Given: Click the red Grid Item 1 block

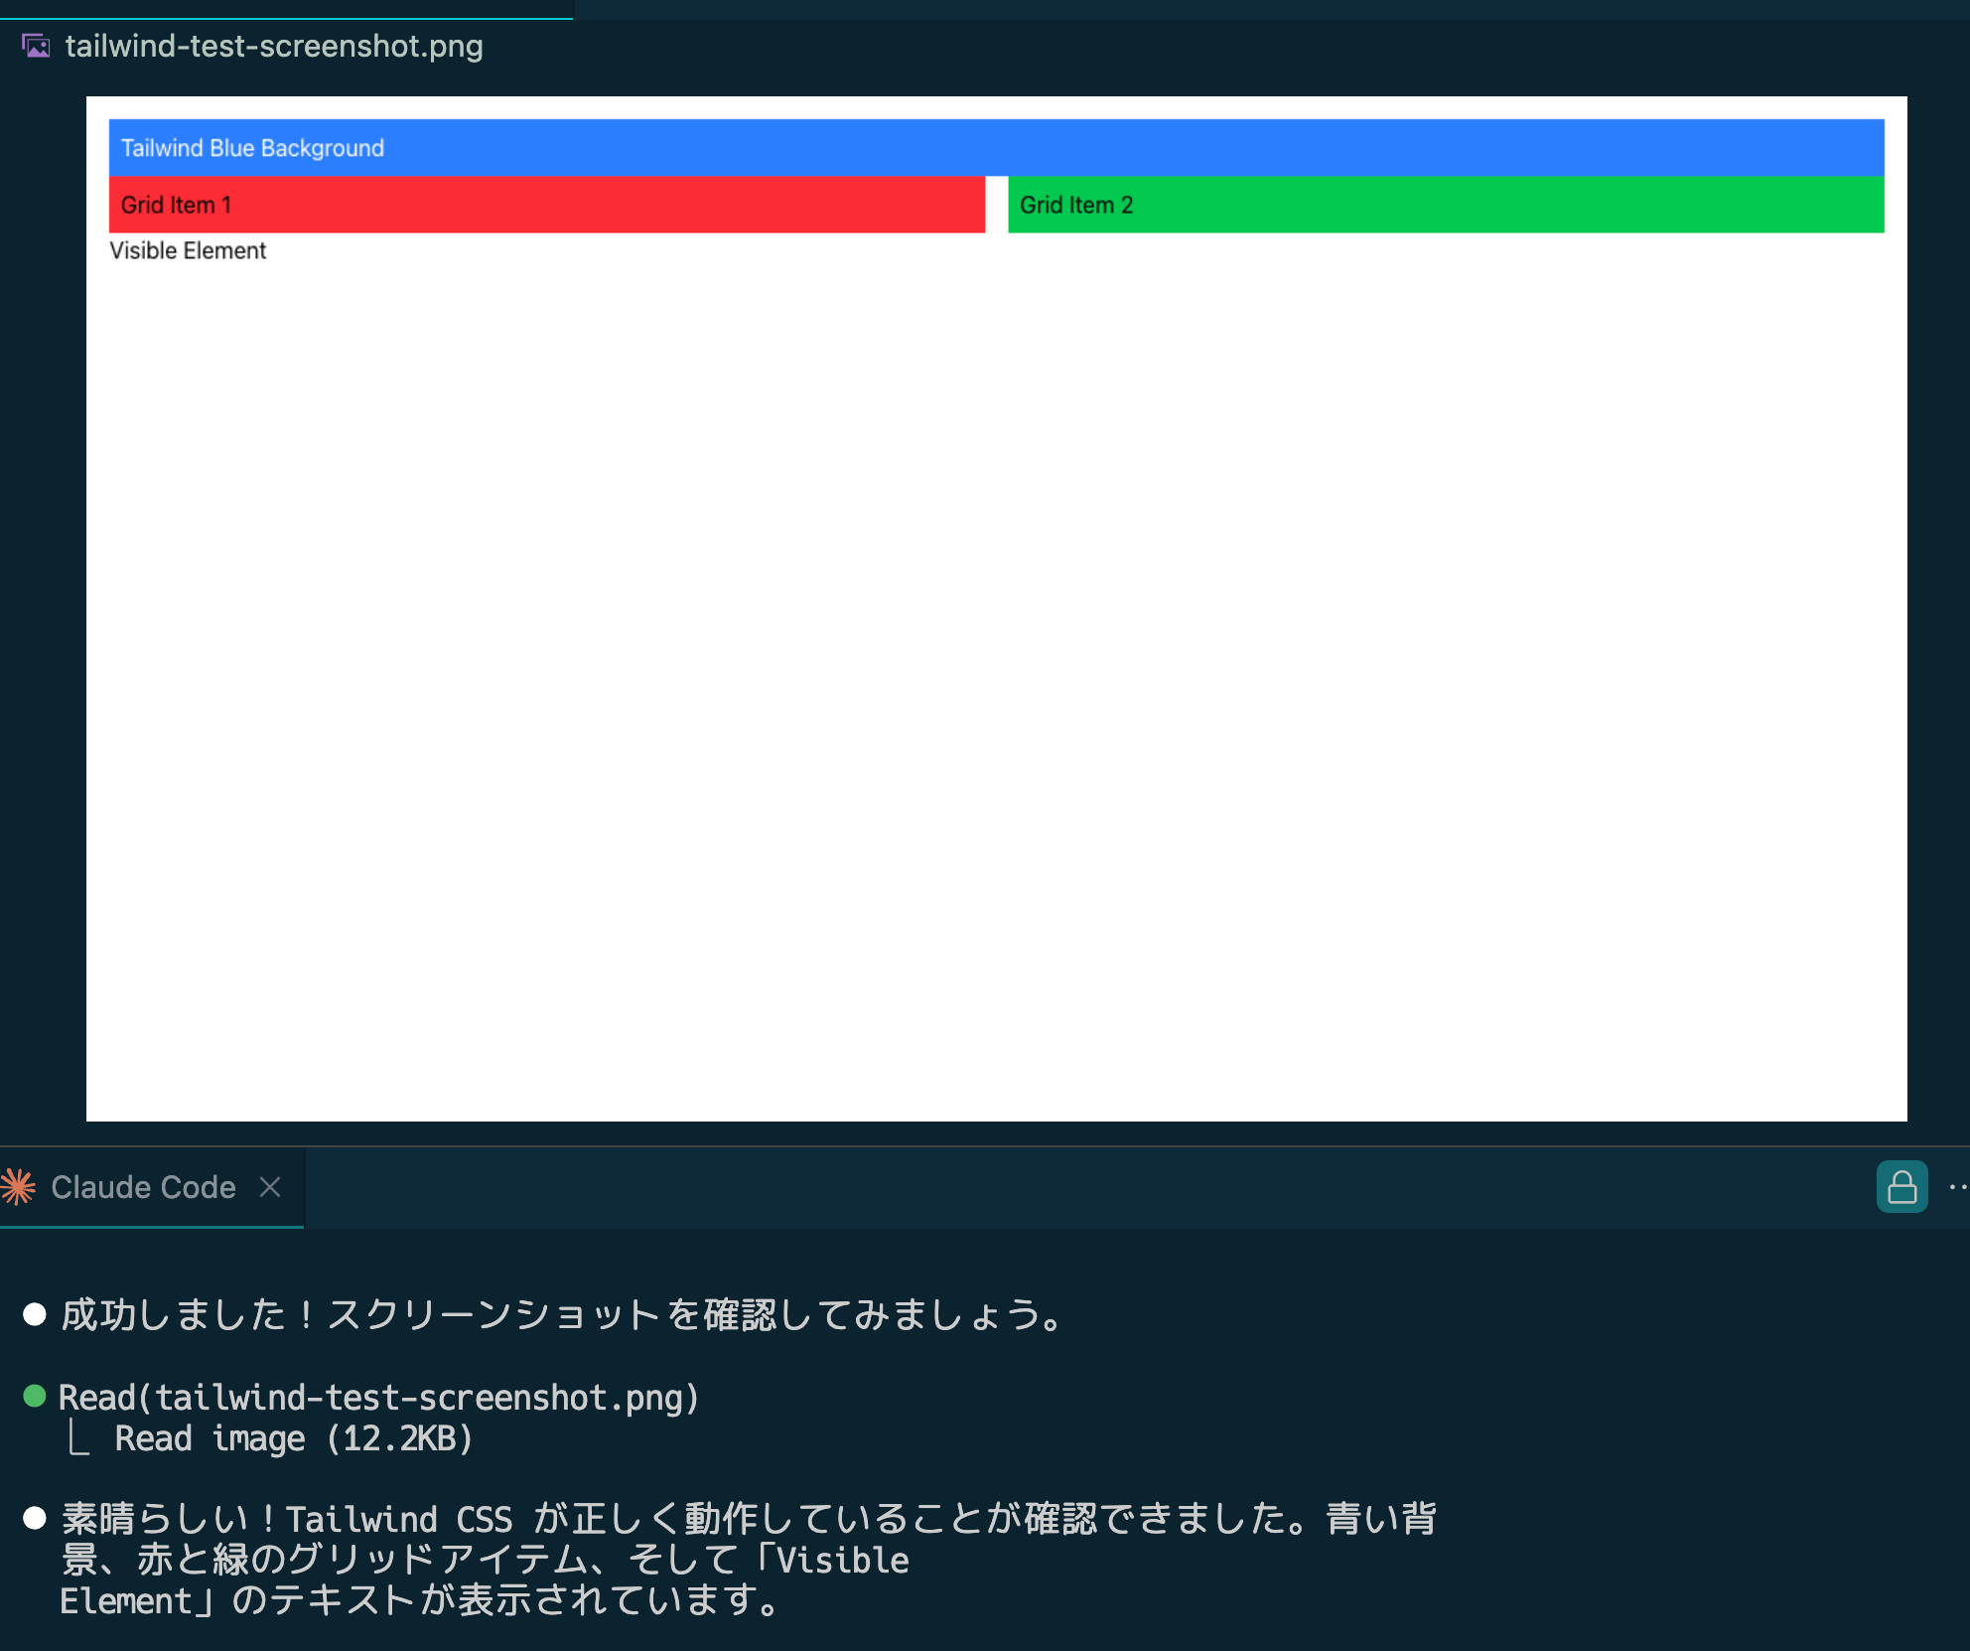Looking at the screenshot, I should point(546,205).
